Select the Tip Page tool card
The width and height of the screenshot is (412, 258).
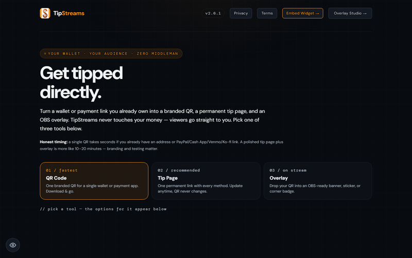pos(206,181)
